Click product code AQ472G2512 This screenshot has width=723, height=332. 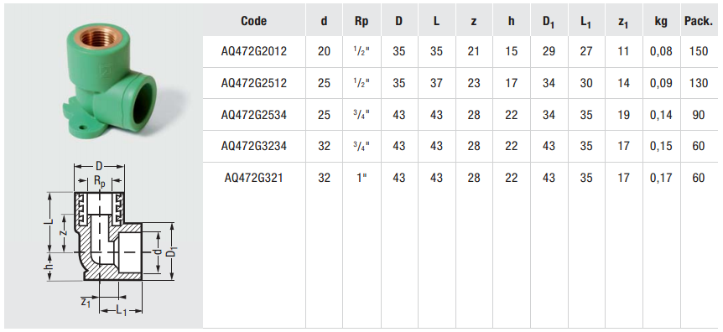click(253, 83)
